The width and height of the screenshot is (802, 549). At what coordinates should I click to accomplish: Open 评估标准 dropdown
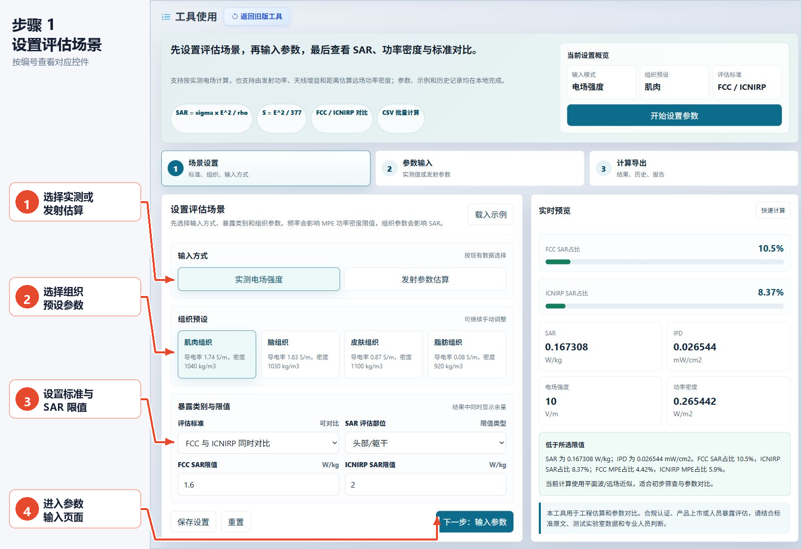click(259, 443)
